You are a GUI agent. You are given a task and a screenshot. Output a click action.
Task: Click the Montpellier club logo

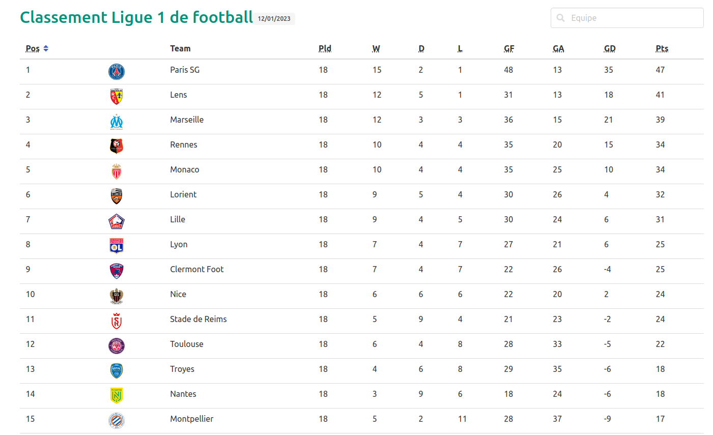(117, 421)
